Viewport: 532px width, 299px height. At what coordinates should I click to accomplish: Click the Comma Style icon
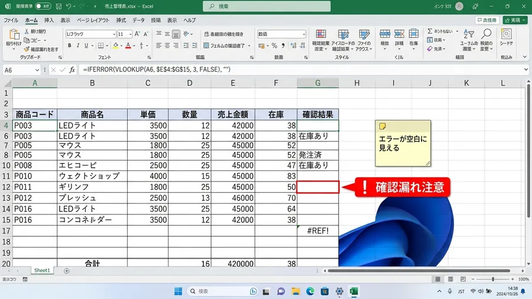click(x=283, y=45)
